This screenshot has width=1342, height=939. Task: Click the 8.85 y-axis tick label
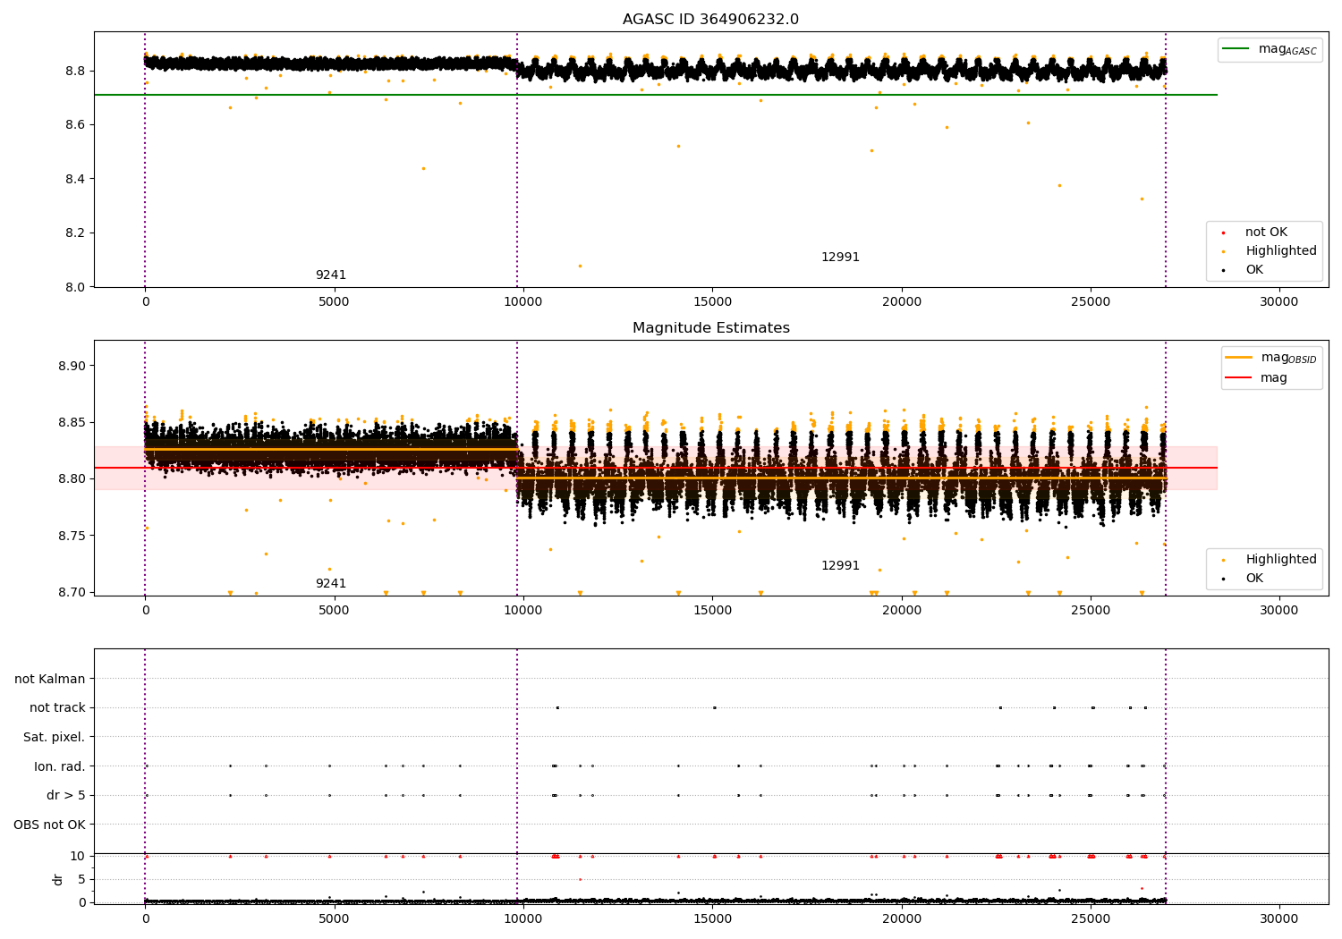72,422
